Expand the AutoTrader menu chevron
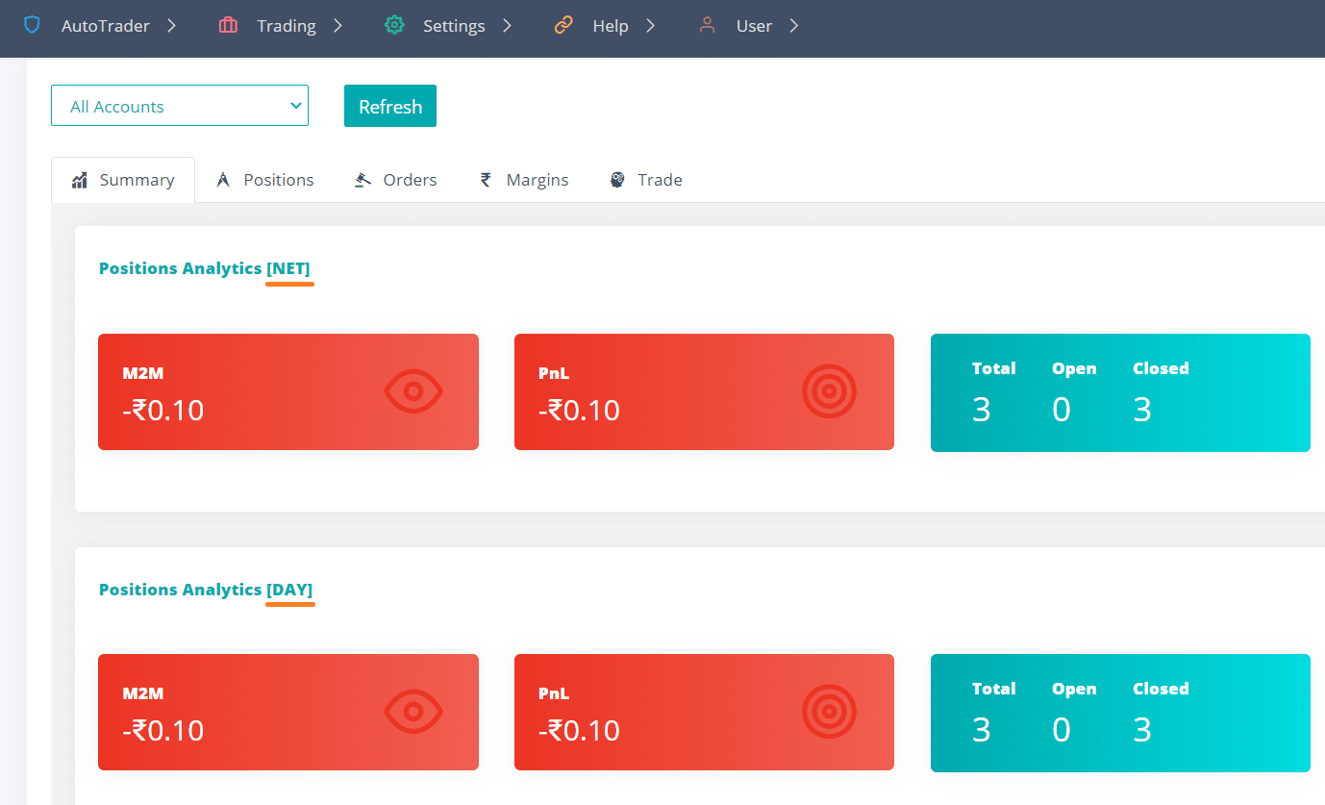Screen dimensions: 1325x805 pyautogui.click(x=171, y=25)
